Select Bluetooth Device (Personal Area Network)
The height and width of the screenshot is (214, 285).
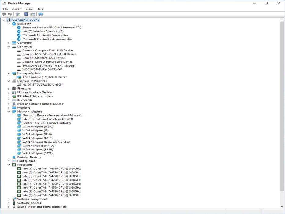[52, 115]
